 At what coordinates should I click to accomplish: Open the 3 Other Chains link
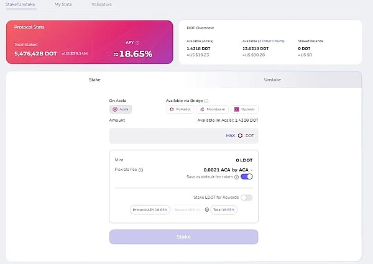pos(271,41)
